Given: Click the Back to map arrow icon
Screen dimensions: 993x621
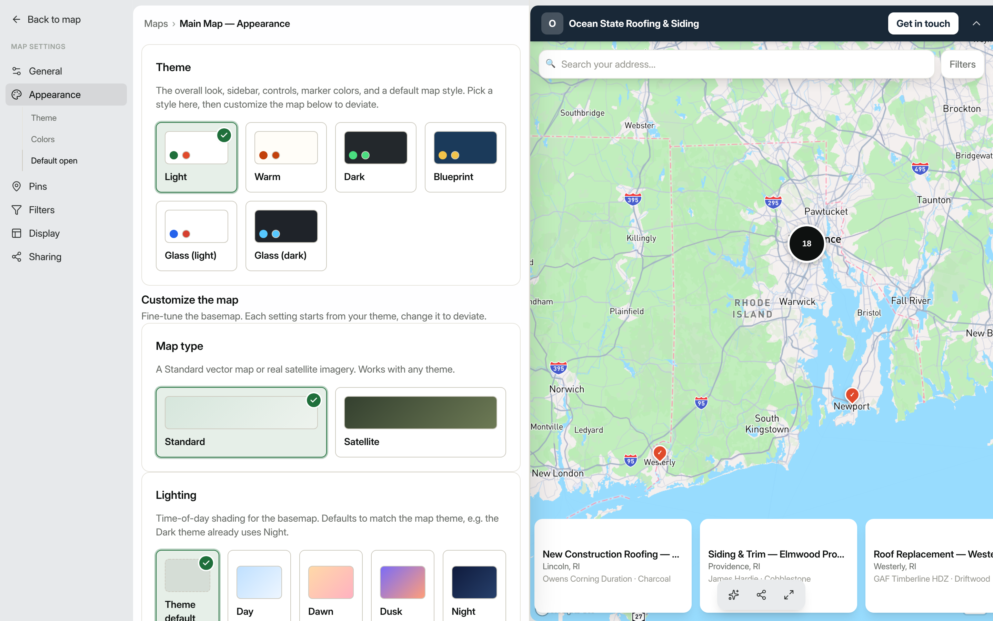Looking at the screenshot, I should pos(17,19).
